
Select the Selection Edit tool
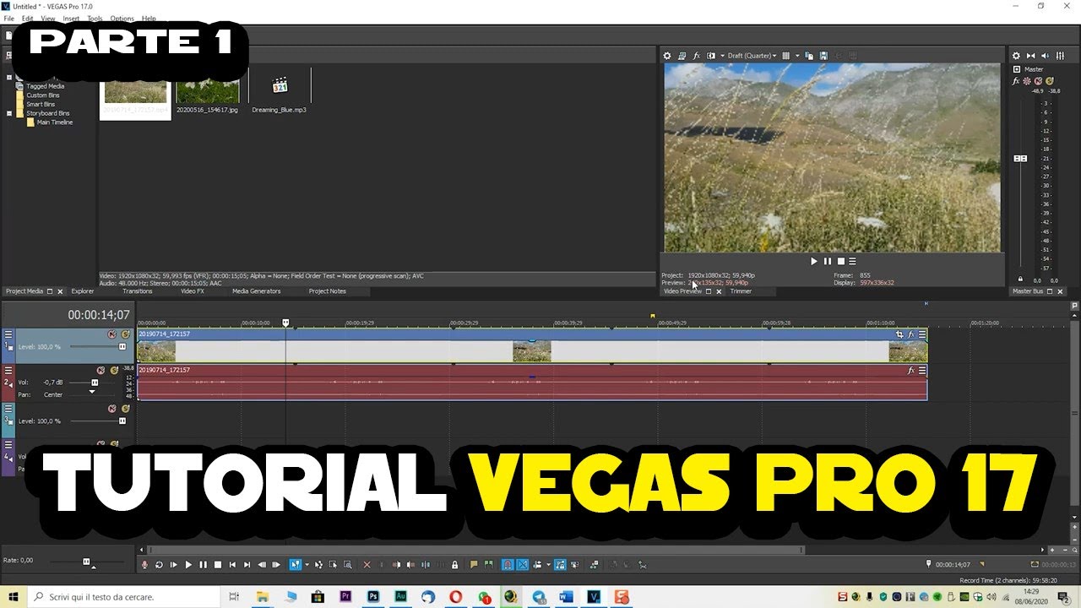click(x=333, y=564)
